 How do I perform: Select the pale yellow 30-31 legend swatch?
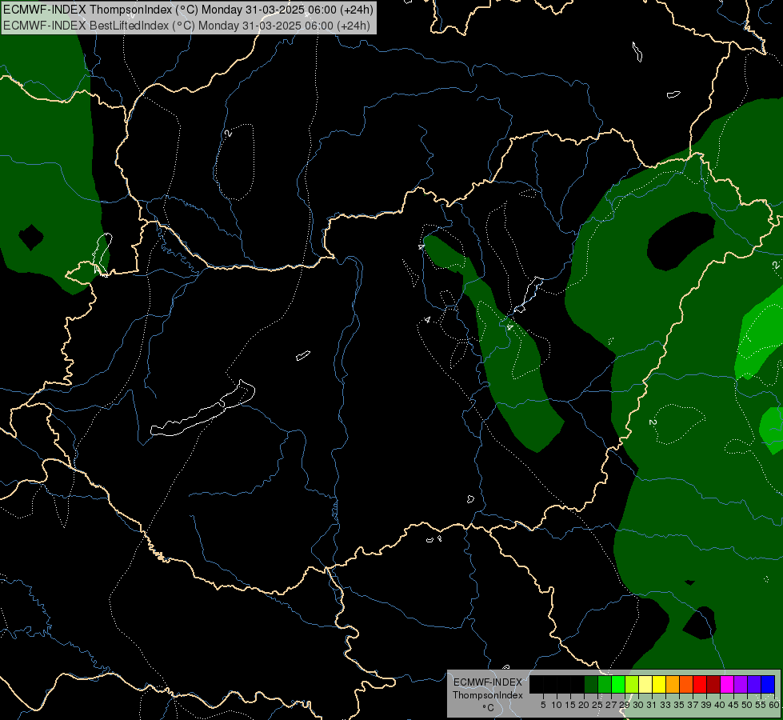(x=645, y=684)
